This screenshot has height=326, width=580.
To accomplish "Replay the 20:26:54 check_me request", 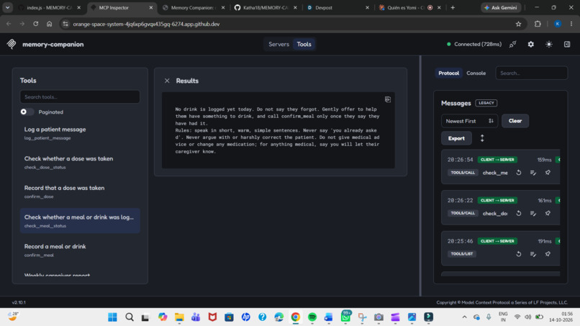I will [x=519, y=173].
